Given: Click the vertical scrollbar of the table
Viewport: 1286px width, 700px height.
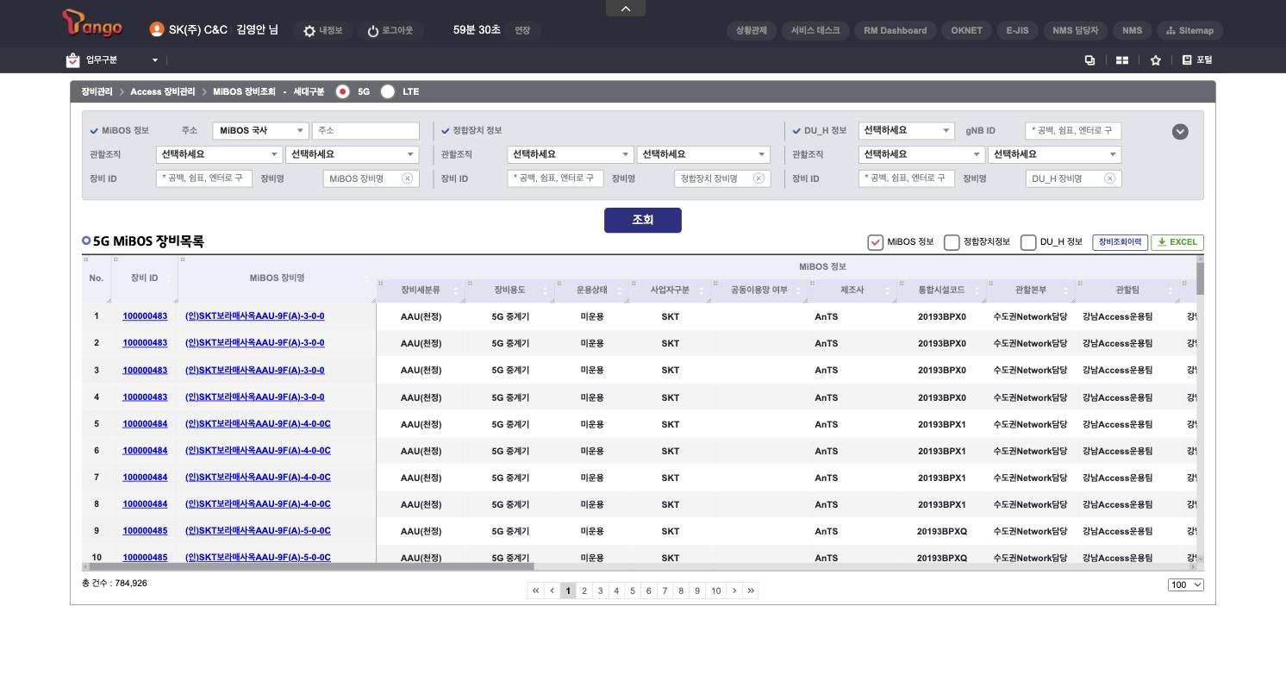Looking at the screenshot, I should pos(1200,278).
